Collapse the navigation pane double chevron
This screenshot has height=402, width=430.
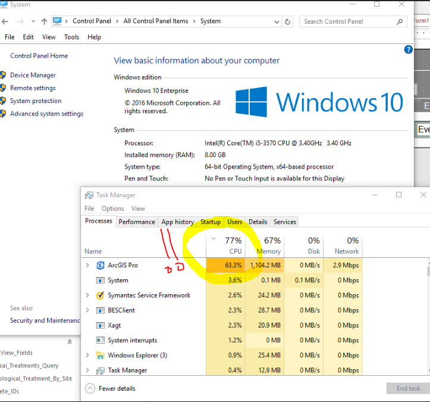point(70,342)
